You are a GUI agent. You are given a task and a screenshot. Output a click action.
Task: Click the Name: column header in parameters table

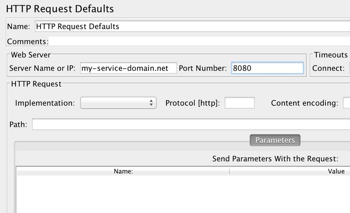click(x=123, y=171)
